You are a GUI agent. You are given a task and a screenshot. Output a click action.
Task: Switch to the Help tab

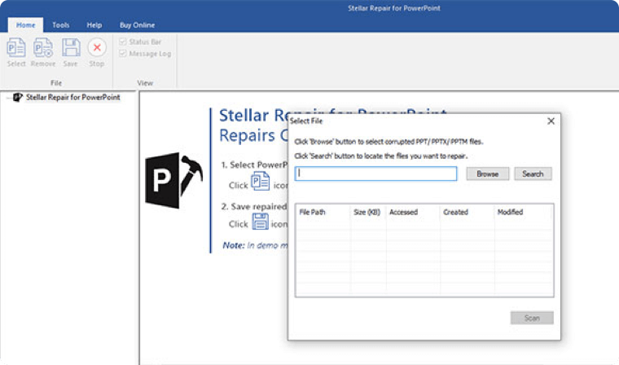click(x=94, y=25)
